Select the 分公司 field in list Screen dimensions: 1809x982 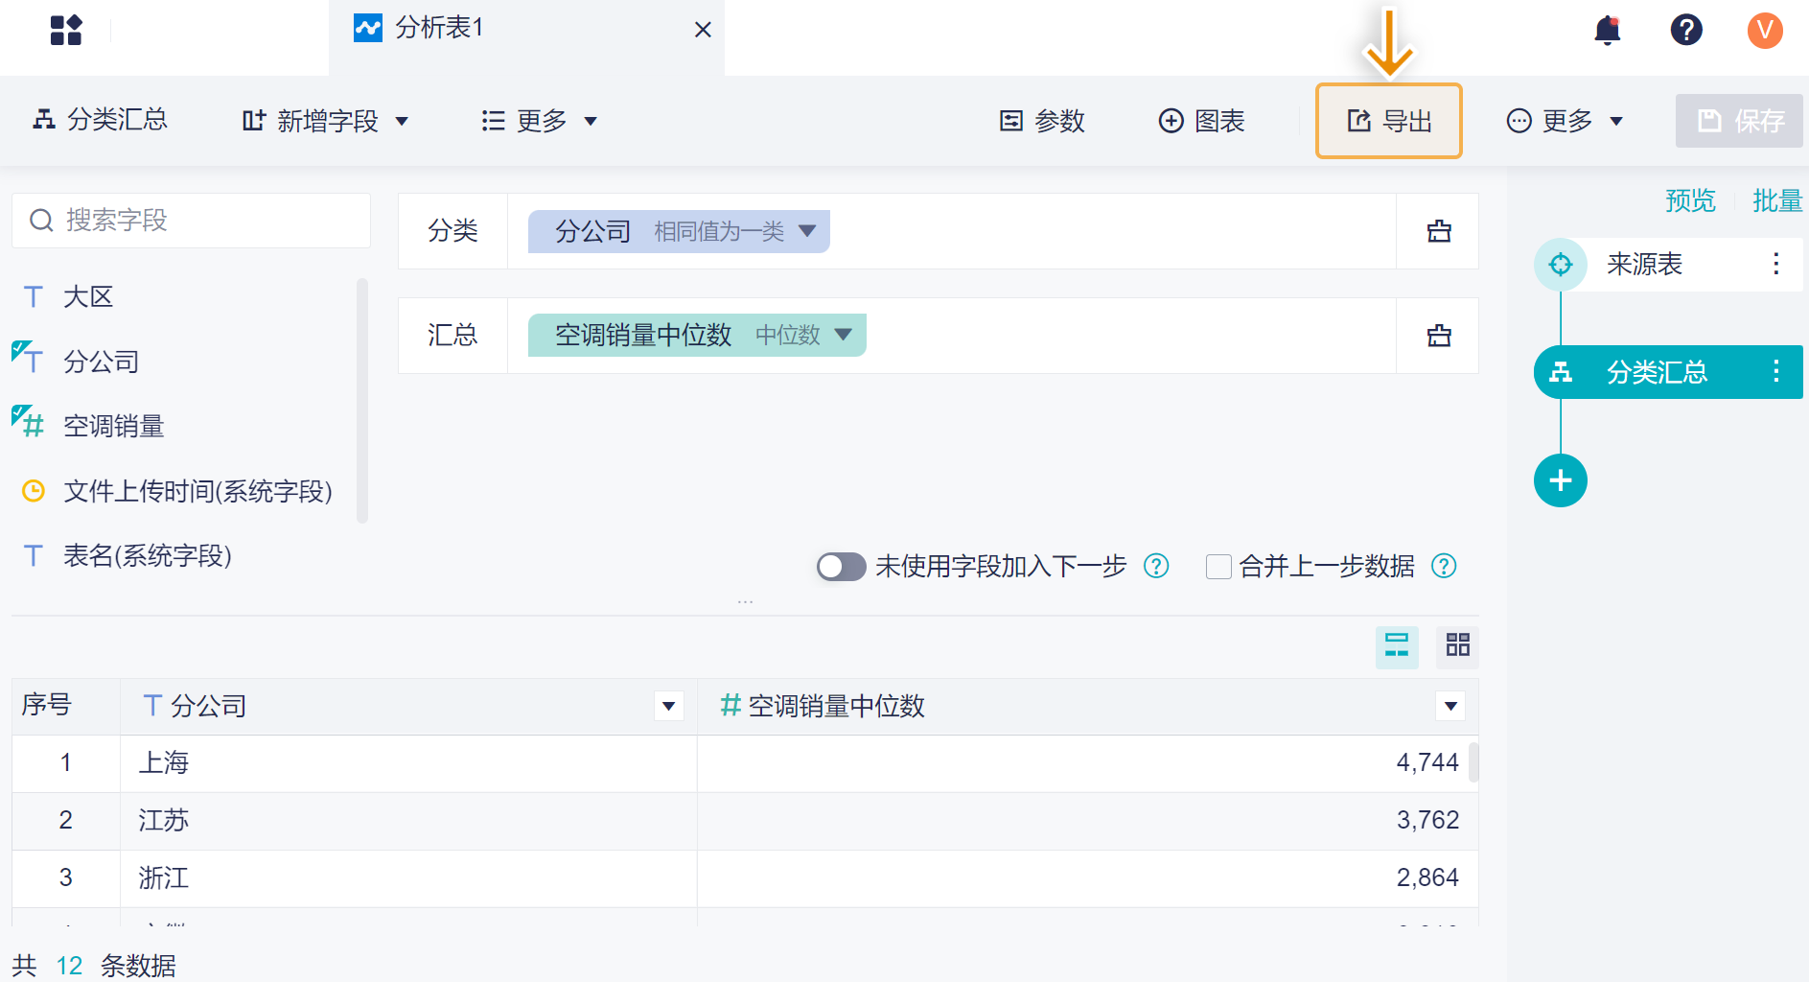[101, 362]
